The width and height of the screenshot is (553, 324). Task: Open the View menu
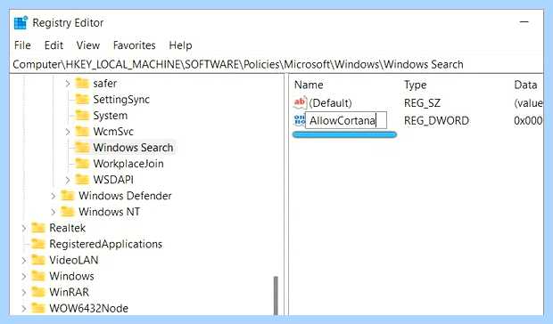coord(88,45)
